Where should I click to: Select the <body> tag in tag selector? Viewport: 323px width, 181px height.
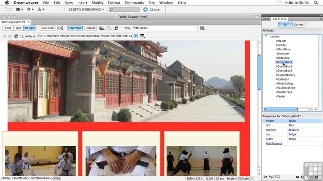click(x=6, y=178)
